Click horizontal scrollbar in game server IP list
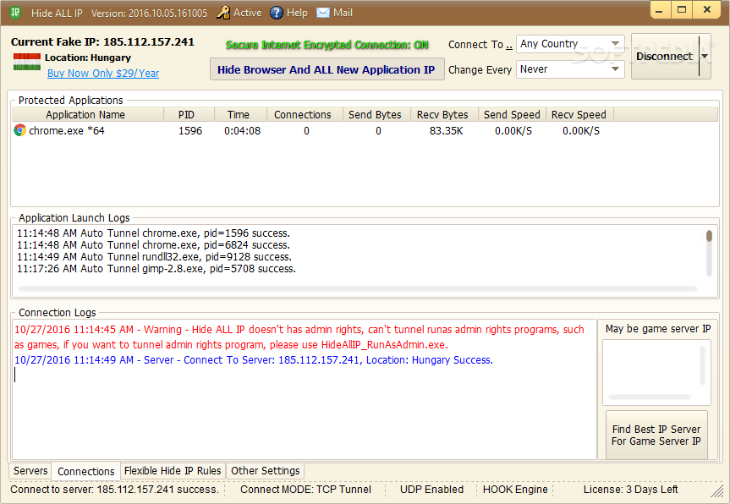 [650, 397]
